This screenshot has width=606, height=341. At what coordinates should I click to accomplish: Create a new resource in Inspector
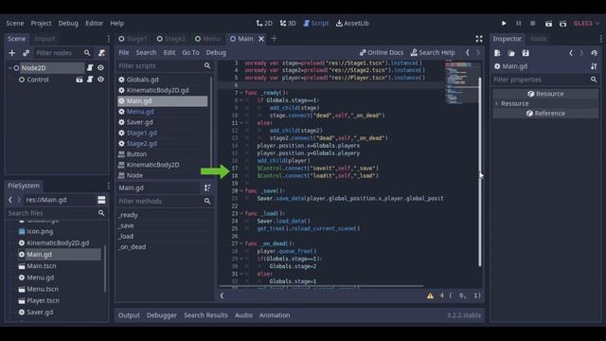point(497,53)
